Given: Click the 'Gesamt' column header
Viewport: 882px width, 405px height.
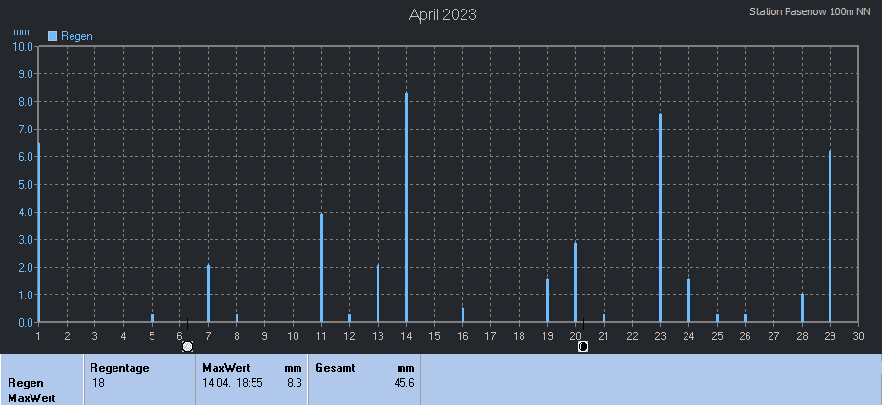Looking at the screenshot, I should tap(334, 368).
